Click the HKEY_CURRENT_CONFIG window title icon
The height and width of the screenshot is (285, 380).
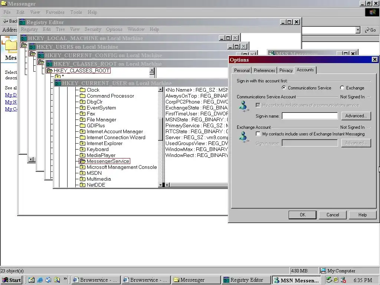41,55
